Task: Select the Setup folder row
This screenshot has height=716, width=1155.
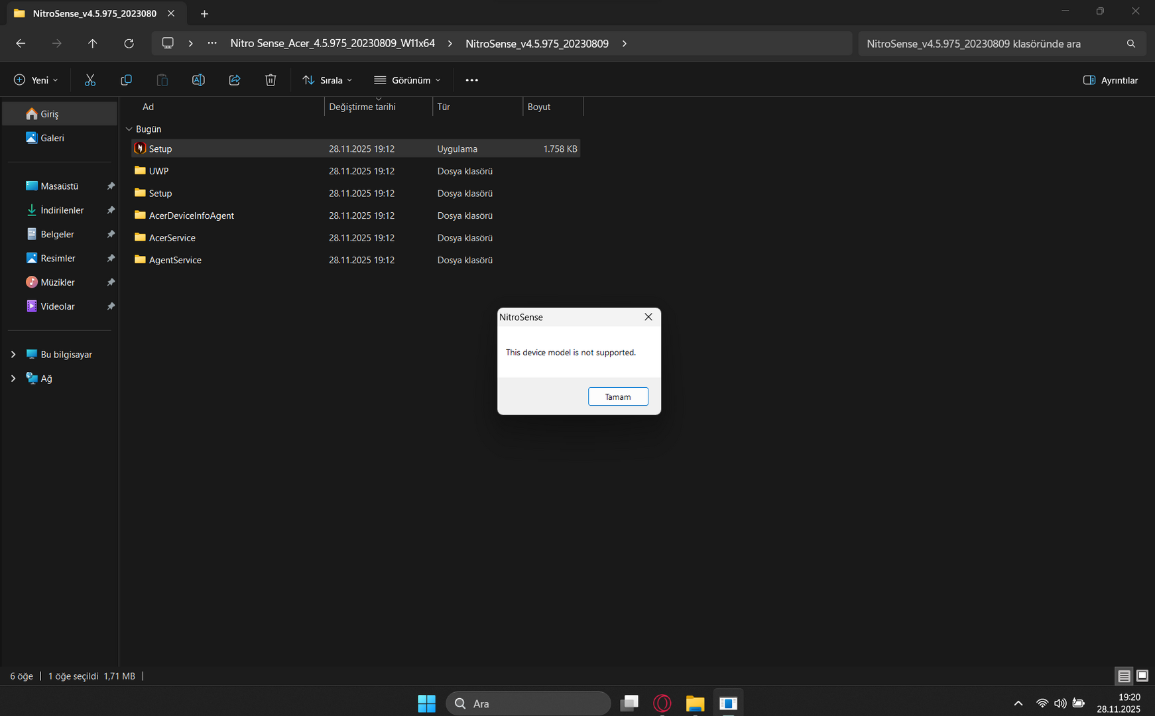Action: click(355, 194)
